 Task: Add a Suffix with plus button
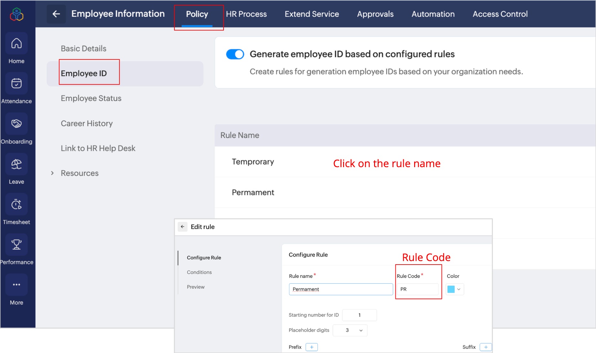(x=486, y=347)
